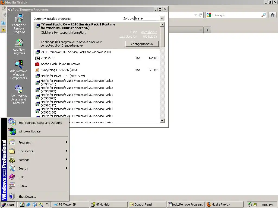Viewport: 278px width, 208px height.
Task: Close the Firefox tab with its X
Action: [x=201, y=30]
